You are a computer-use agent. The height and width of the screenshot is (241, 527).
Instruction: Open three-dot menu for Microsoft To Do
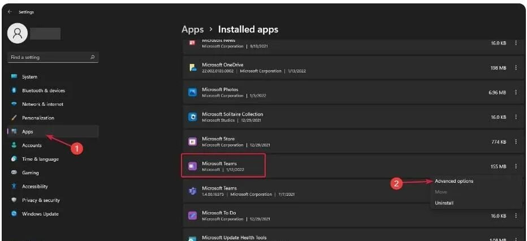tap(516, 216)
